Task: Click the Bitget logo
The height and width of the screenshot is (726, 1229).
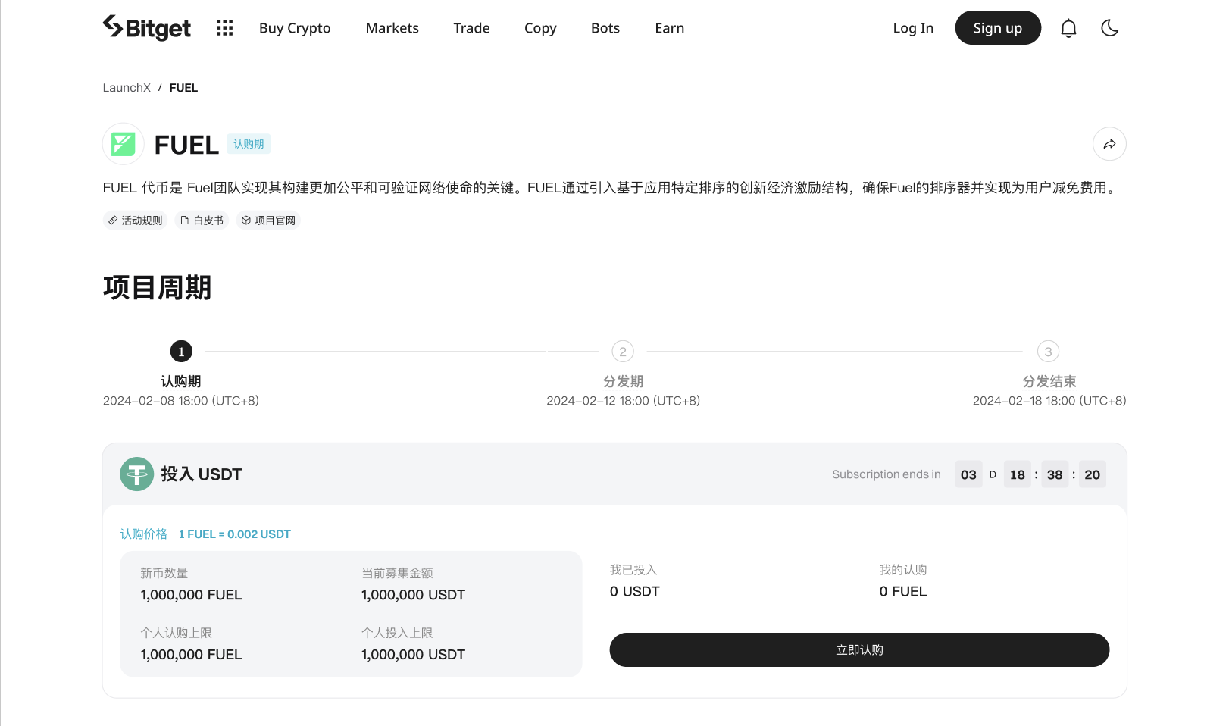Action: [x=147, y=28]
